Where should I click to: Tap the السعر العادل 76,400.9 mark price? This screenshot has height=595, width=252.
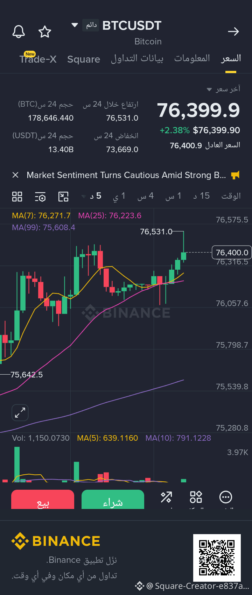point(205,145)
